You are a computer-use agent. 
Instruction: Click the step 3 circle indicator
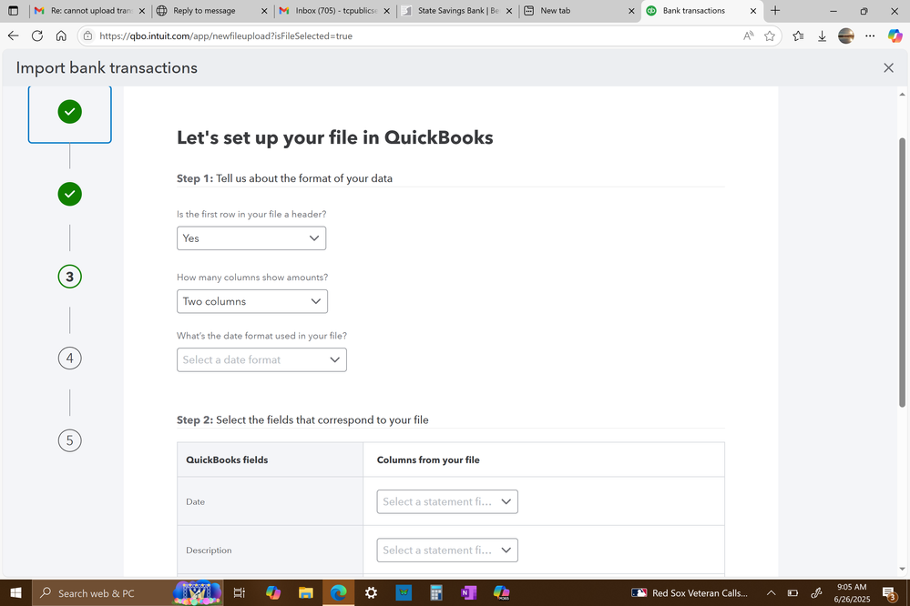point(69,277)
